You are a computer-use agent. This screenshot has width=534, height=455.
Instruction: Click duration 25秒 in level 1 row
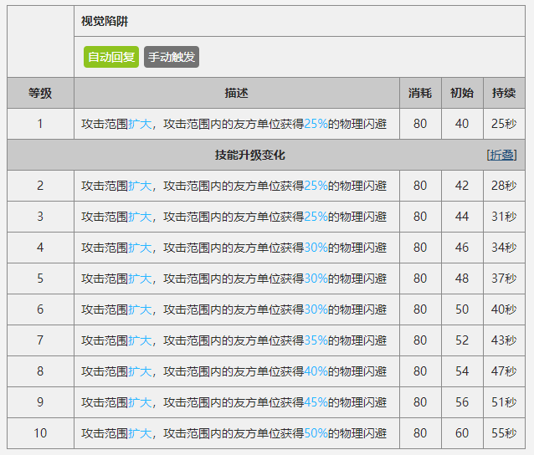point(504,124)
